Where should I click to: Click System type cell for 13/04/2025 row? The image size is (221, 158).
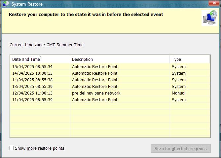tap(179, 87)
